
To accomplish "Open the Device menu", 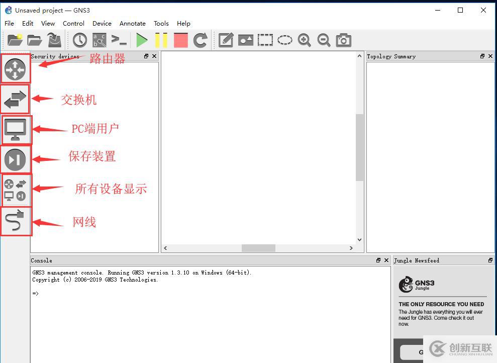I will [x=102, y=24].
